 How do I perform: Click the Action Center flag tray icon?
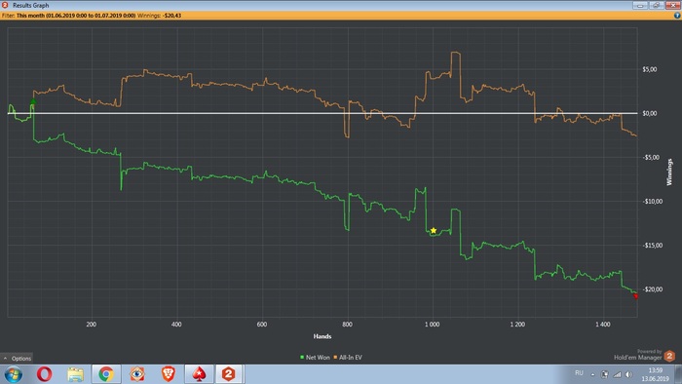605,374
